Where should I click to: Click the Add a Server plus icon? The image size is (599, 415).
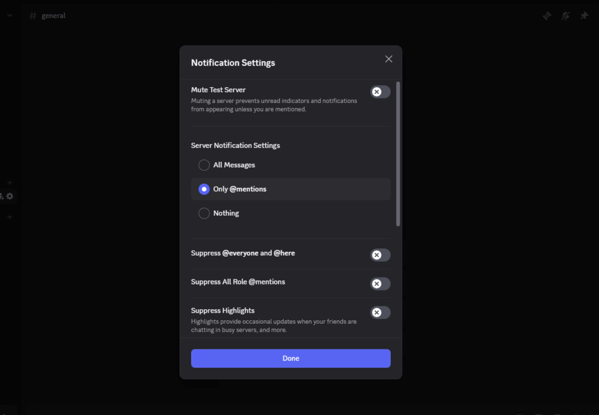coord(9,182)
